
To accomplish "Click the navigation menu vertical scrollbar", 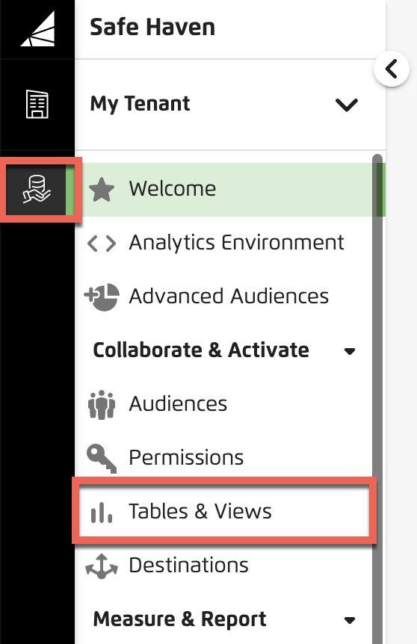I will [377, 398].
